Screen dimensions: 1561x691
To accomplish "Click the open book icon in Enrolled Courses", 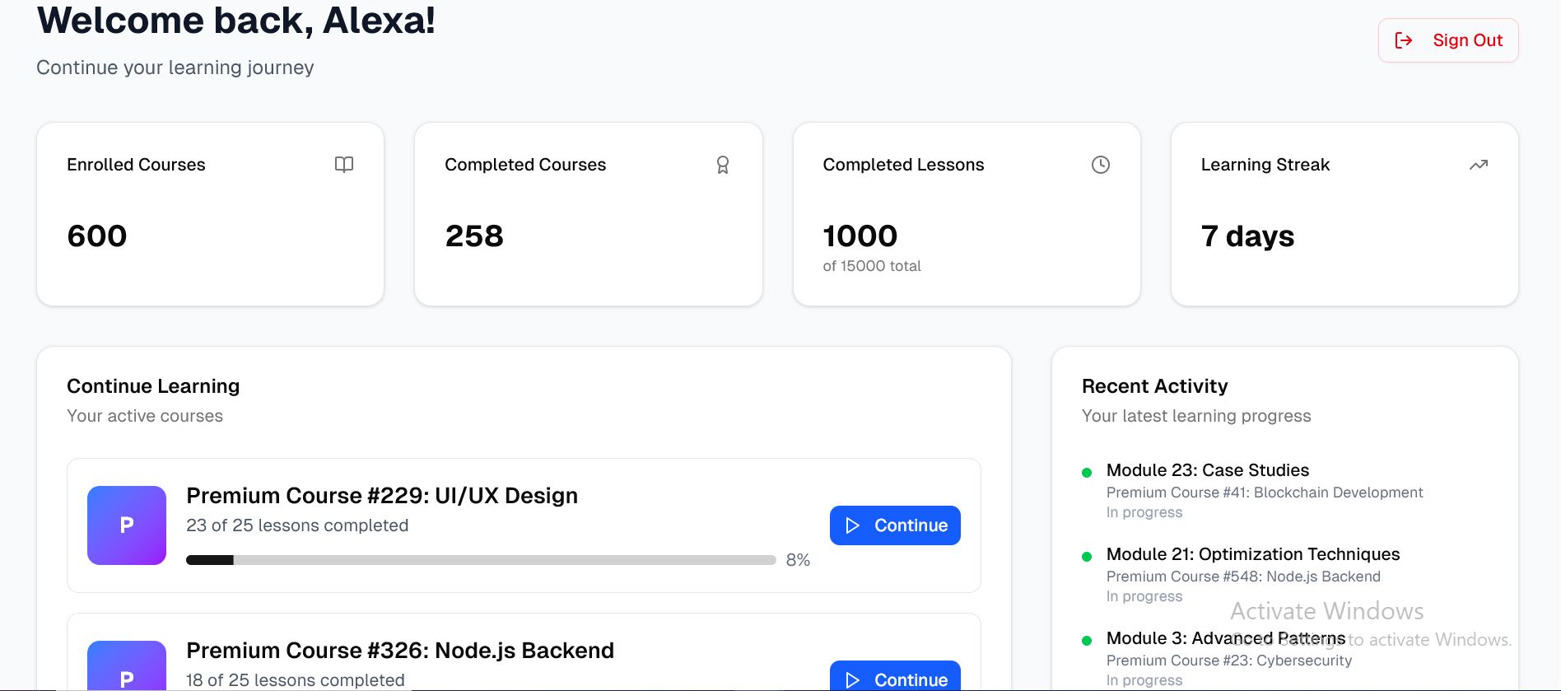I will click(344, 165).
